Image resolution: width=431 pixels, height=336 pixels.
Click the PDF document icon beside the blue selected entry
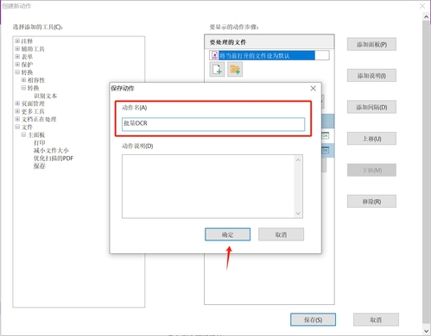click(x=214, y=55)
